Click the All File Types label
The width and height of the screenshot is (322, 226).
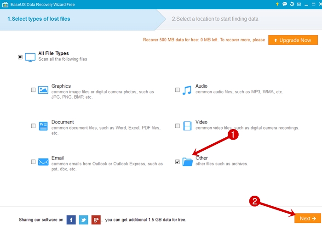(x=53, y=53)
